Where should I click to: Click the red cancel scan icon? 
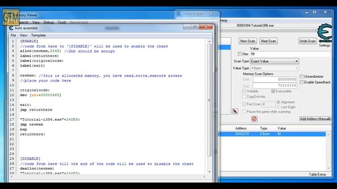pos(254,119)
